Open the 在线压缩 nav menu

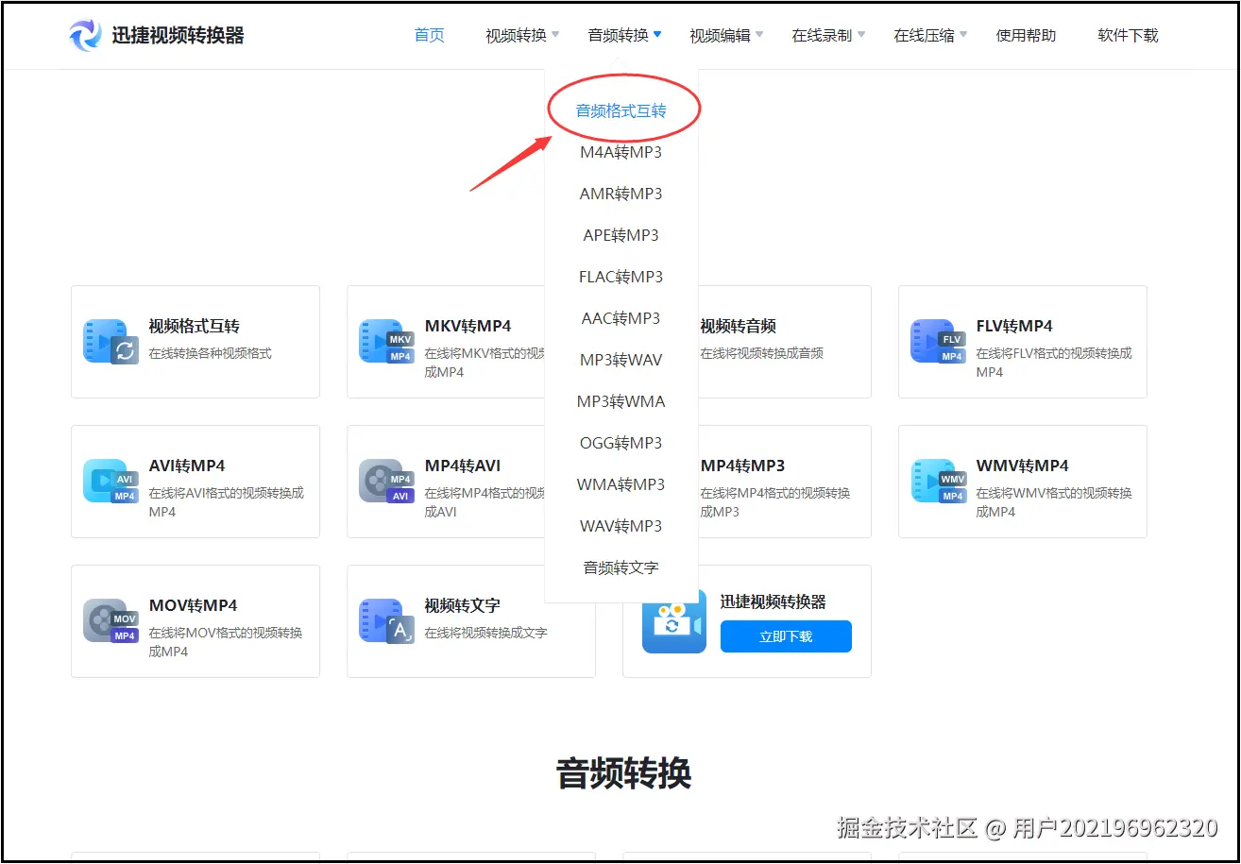(x=925, y=35)
